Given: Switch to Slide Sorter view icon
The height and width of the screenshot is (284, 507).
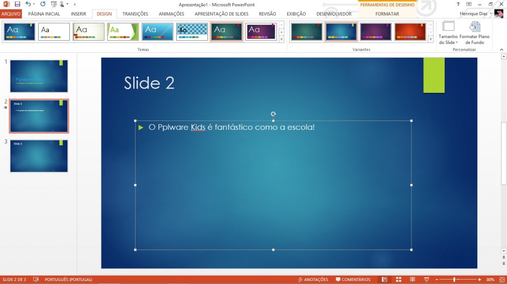Looking at the screenshot, I should (399, 280).
